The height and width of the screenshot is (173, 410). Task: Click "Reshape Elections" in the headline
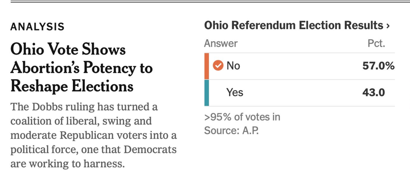coord(72,86)
